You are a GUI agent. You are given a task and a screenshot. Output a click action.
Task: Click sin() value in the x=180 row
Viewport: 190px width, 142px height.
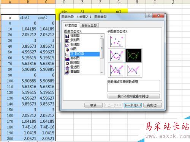(28, 127)
